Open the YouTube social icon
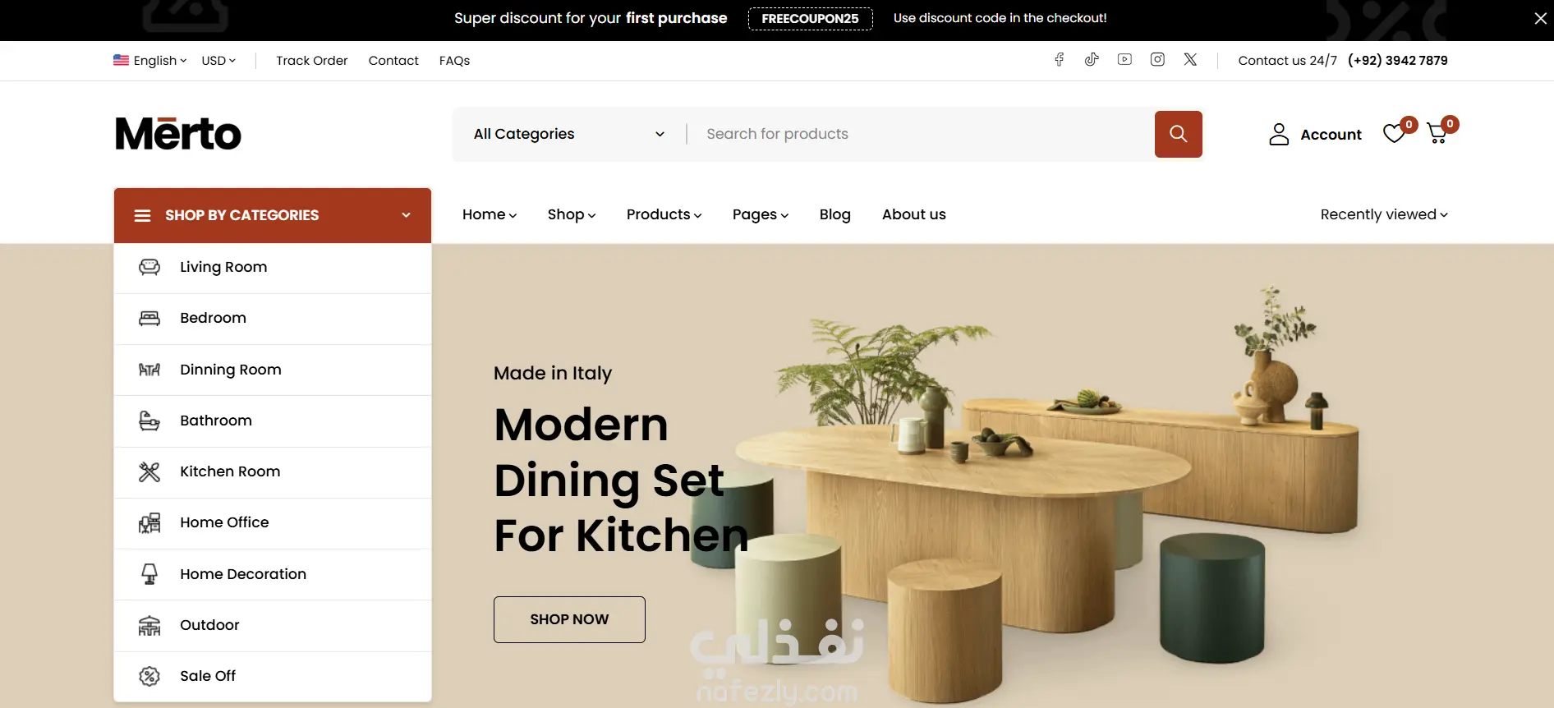The height and width of the screenshot is (708, 1554). tap(1124, 59)
